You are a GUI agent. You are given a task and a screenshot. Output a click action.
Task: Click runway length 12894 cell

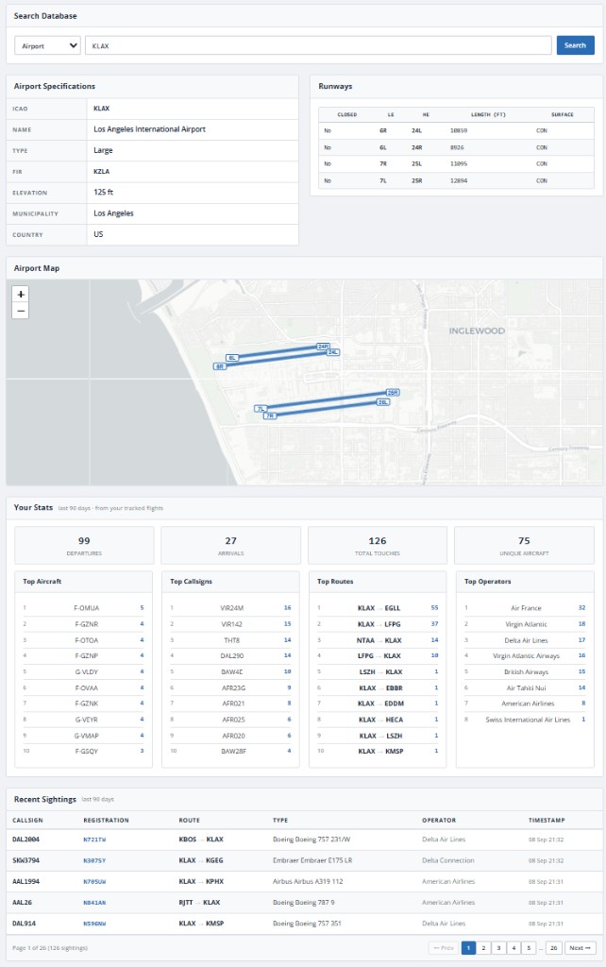tap(459, 180)
